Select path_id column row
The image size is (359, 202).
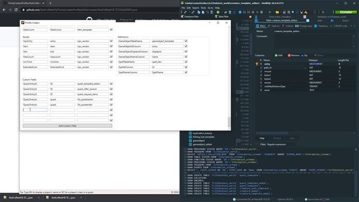pyautogui.click(x=305, y=68)
